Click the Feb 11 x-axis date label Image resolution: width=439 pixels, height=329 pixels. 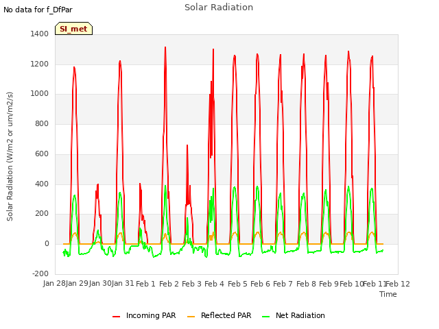[375, 284]
